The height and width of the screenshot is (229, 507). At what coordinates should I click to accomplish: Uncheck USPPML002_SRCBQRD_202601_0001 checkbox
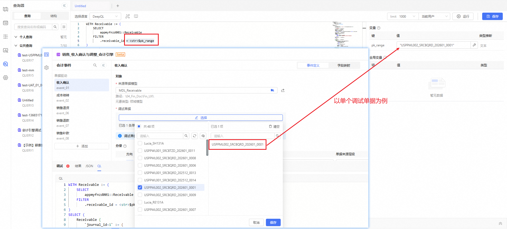[140, 188]
